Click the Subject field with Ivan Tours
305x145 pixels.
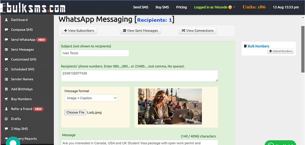coord(95,53)
